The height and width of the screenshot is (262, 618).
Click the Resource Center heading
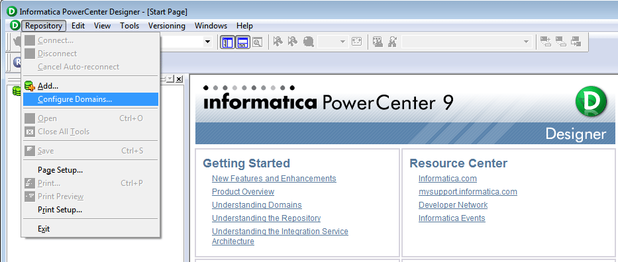click(x=459, y=163)
